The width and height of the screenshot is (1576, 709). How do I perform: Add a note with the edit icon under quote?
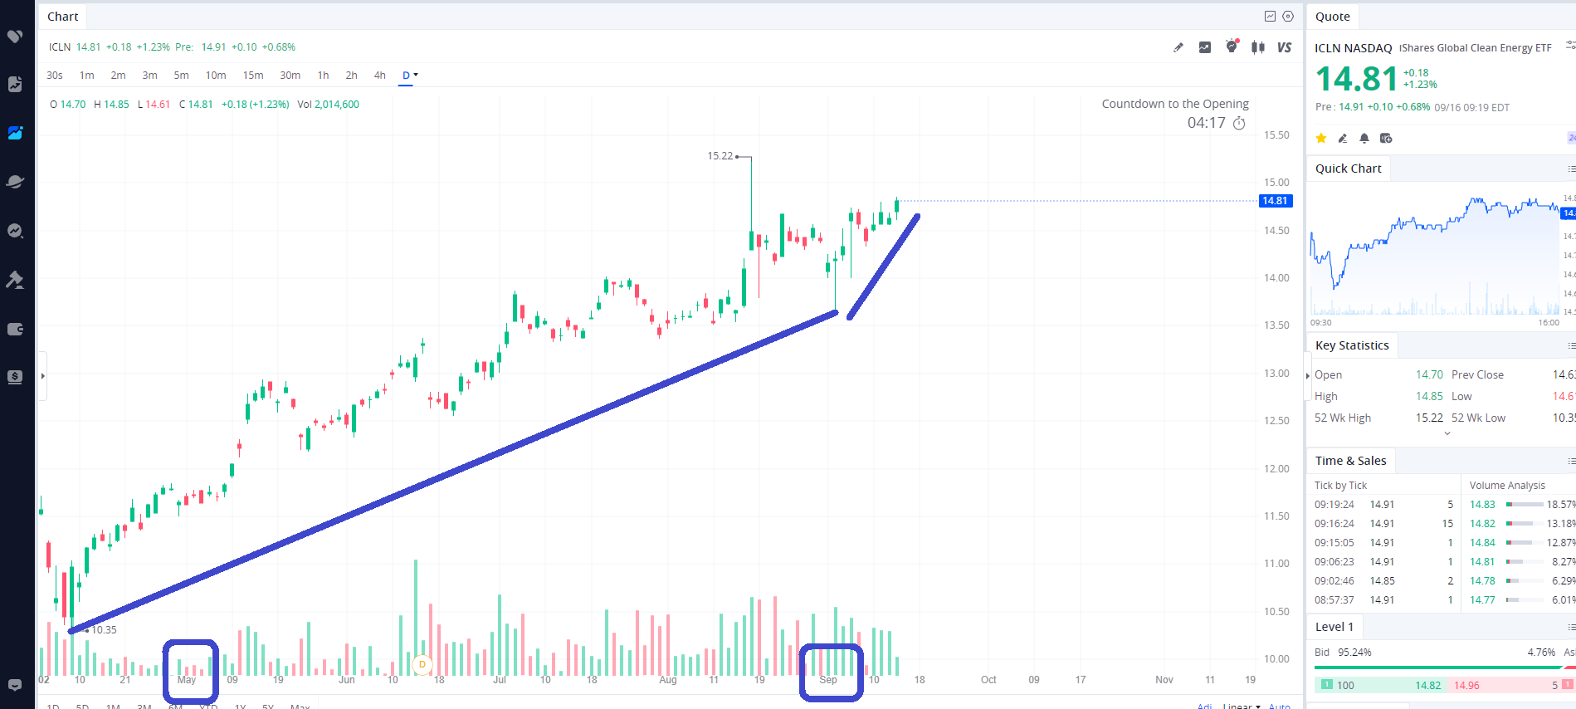(1343, 138)
